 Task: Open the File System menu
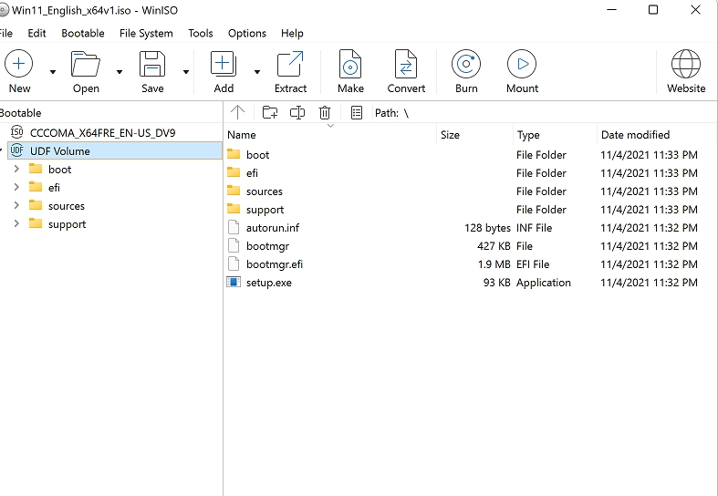(146, 33)
